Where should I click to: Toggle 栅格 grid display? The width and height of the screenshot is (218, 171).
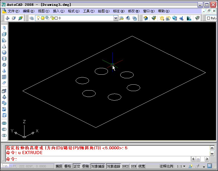pyautogui.click(x=68, y=166)
